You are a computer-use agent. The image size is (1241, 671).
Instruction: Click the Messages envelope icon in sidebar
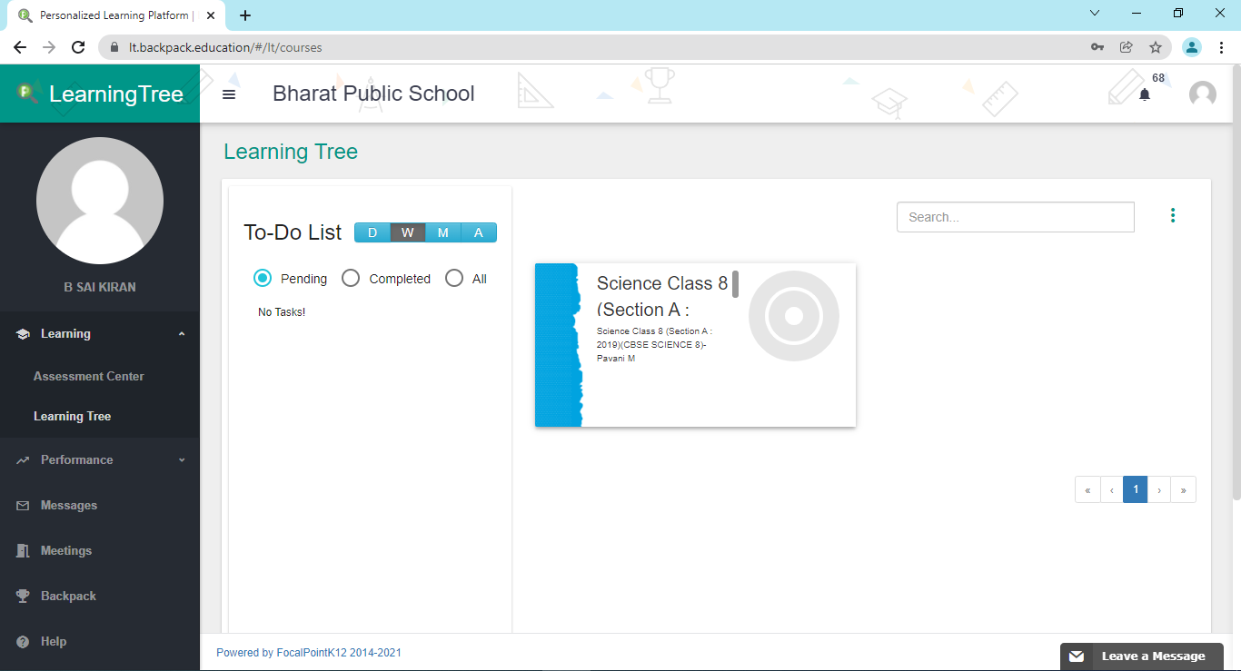click(x=23, y=506)
